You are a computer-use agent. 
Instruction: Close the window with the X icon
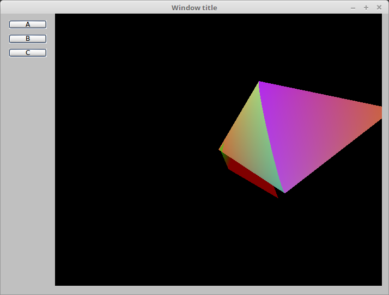pyautogui.click(x=379, y=8)
